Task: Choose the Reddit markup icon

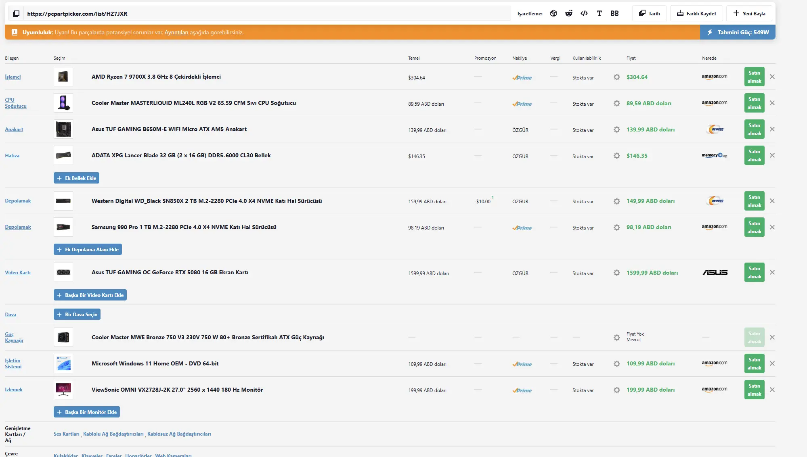Action: [569, 13]
